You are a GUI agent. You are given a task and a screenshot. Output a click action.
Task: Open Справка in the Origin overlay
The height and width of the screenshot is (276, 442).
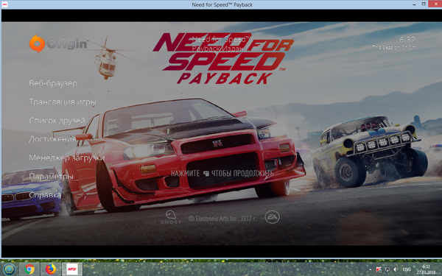45,195
